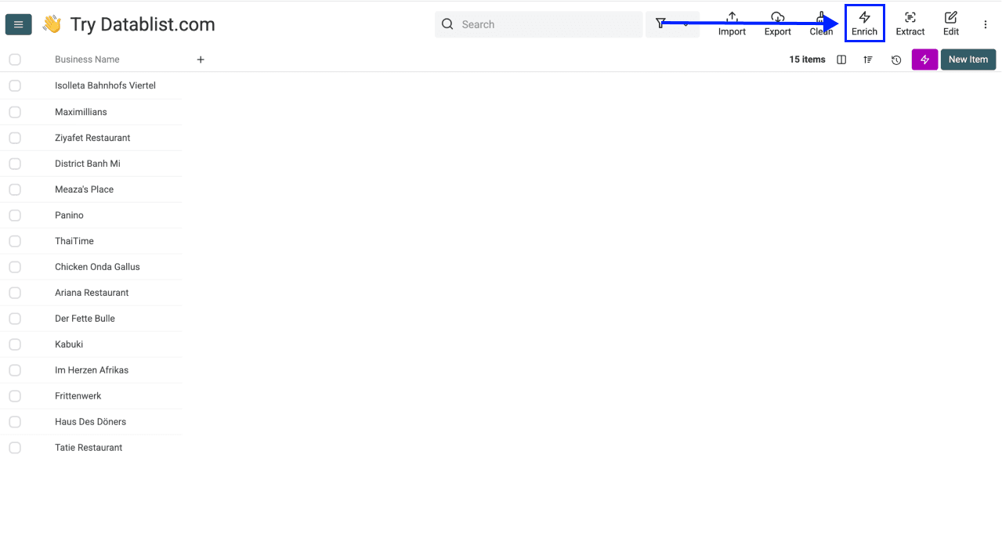Select the Extract toolbar icon

910,23
